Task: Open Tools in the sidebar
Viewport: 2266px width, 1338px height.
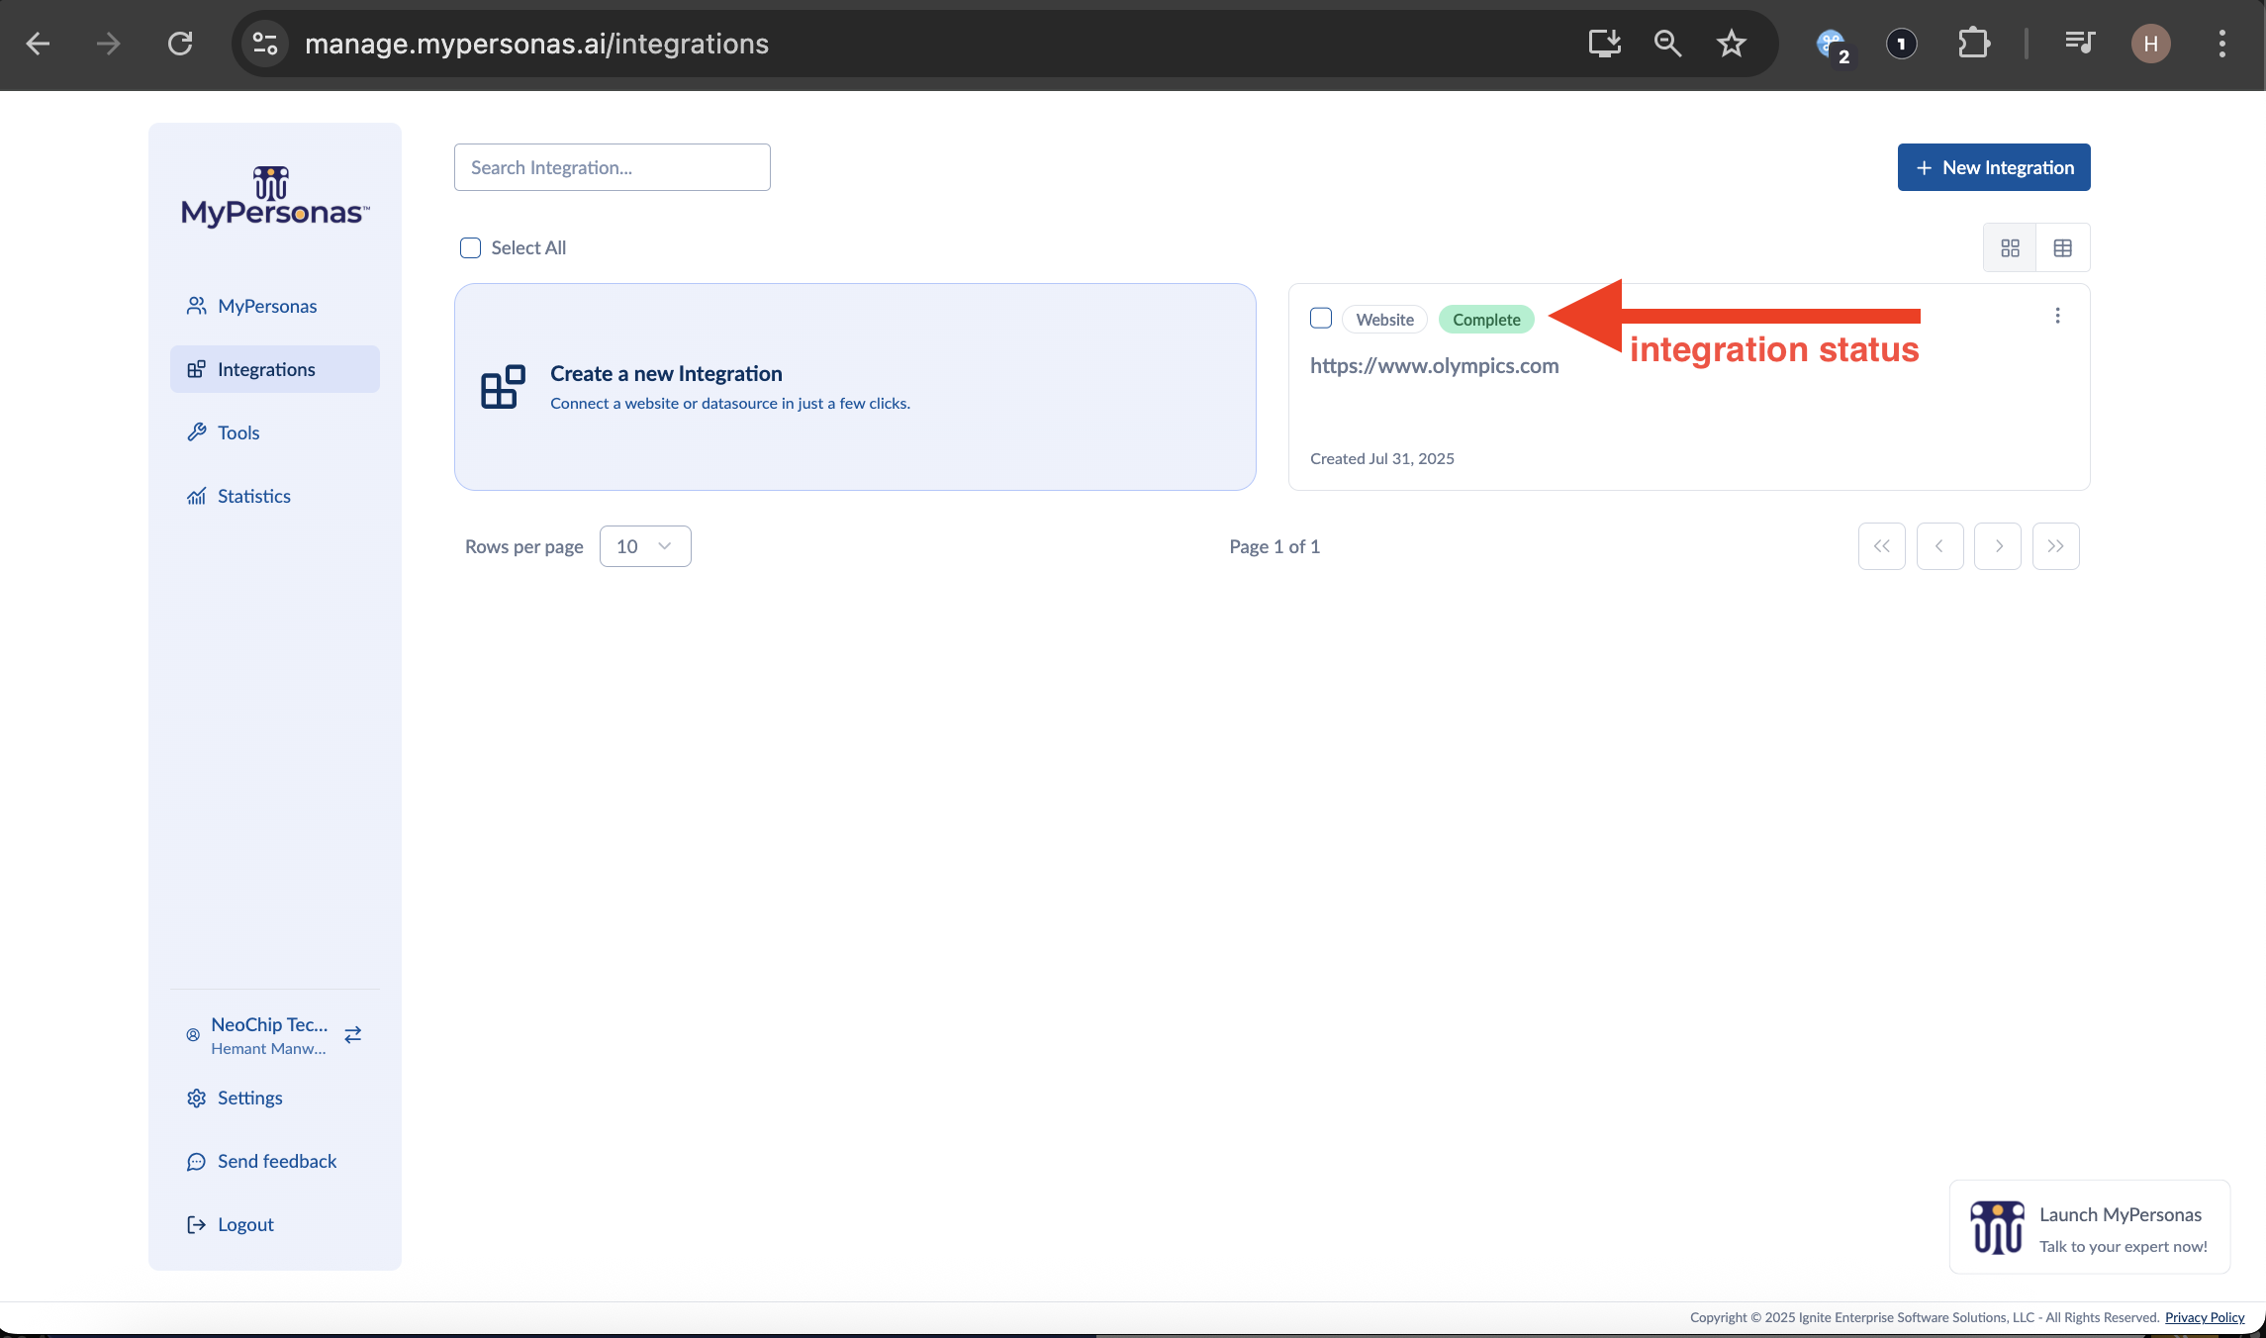Action: [275, 432]
